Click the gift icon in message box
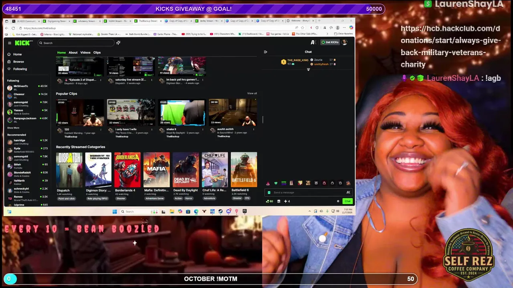 (269, 192)
